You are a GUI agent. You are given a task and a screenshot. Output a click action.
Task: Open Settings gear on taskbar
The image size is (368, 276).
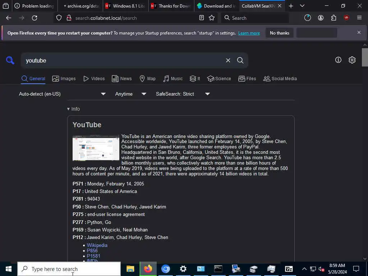click(x=183, y=269)
